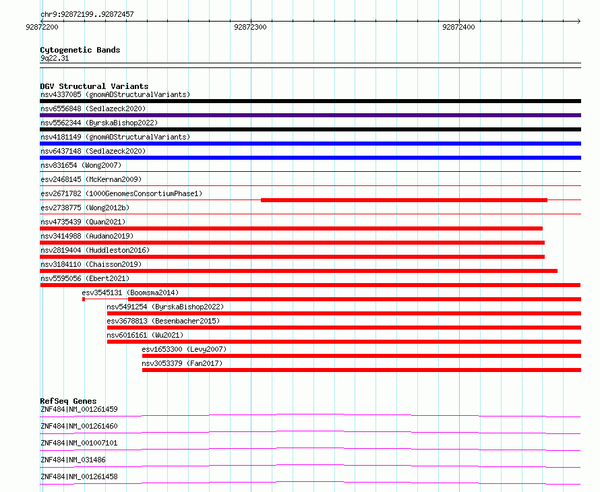Click the 92872200 ruler coordinate
Image resolution: width=600 pixels, height=492 pixels.
[x=42, y=27]
